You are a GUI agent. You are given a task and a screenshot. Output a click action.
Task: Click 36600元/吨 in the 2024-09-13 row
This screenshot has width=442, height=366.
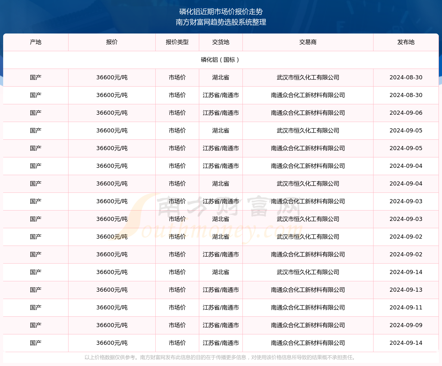pos(112,290)
